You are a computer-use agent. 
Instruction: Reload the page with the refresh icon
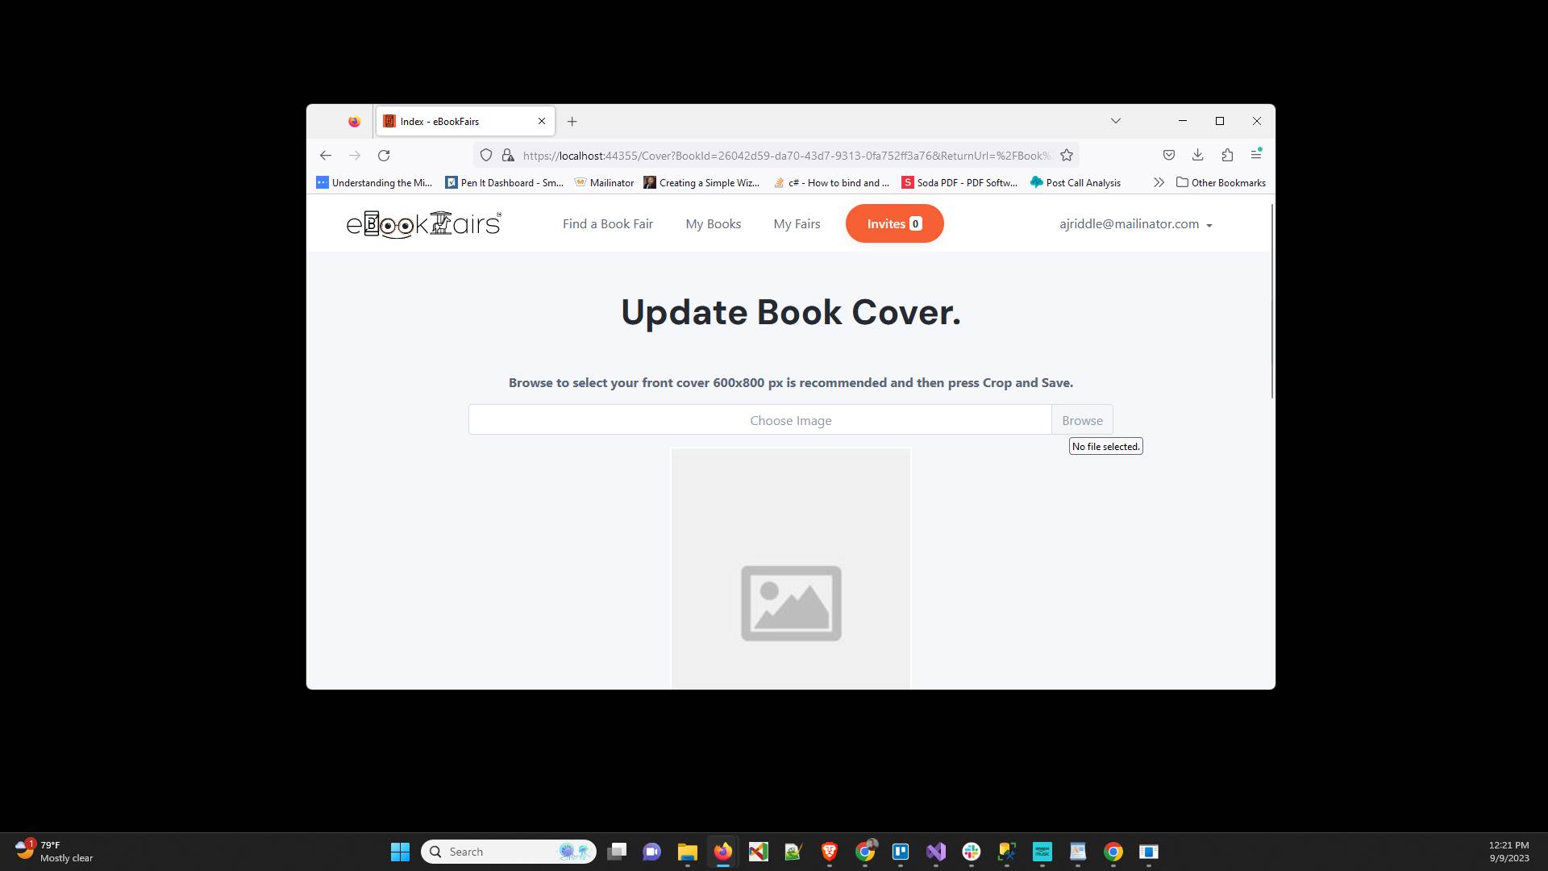[x=384, y=155]
